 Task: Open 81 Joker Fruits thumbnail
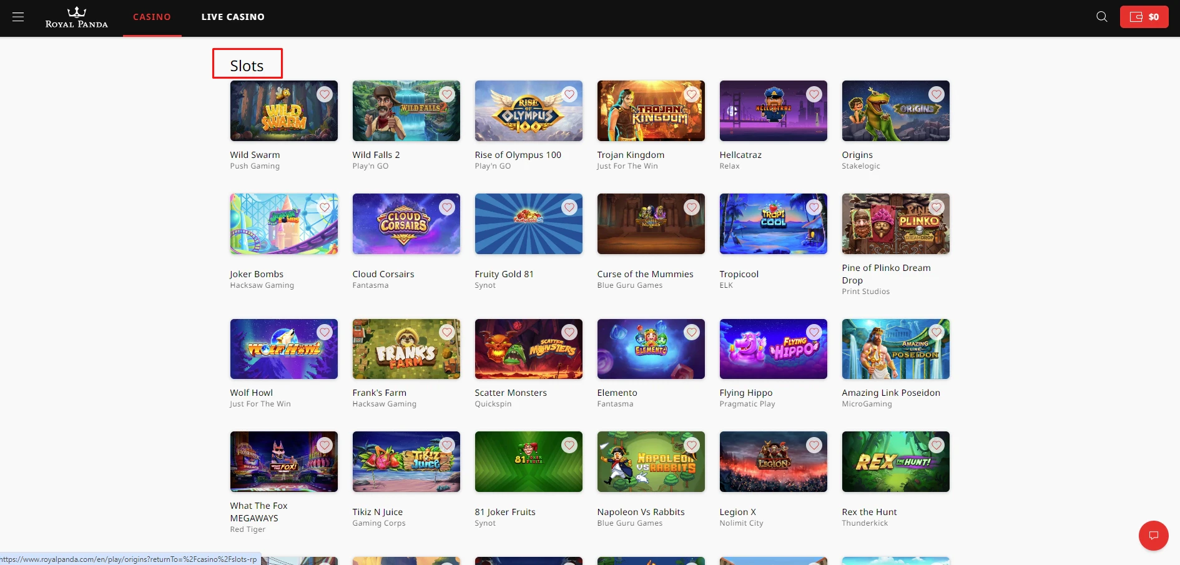point(529,461)
